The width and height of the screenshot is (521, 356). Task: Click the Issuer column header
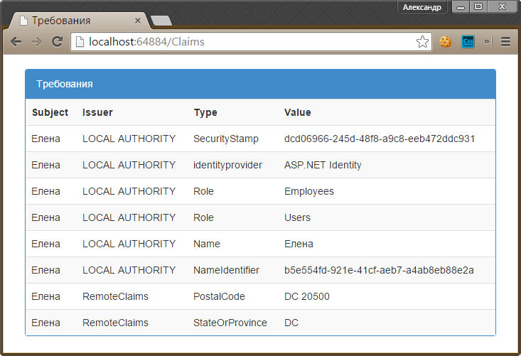tap(97, 112)
